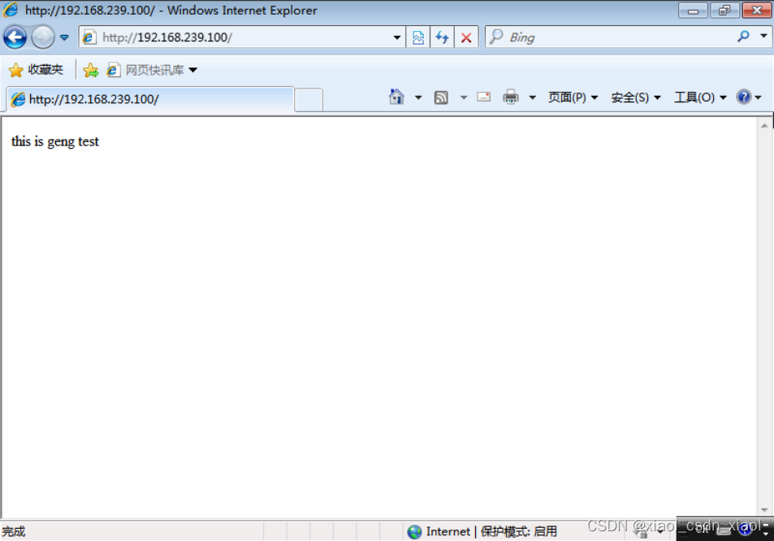Open the 网页快讯库 web slice gallery
Screen dimensions: 774x541
(146, 70)
